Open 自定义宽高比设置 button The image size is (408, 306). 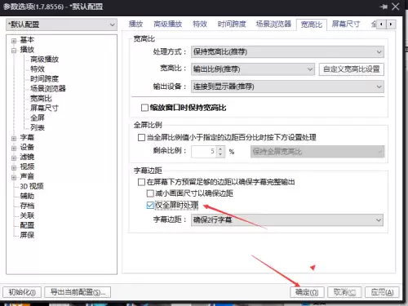point(352,69)
